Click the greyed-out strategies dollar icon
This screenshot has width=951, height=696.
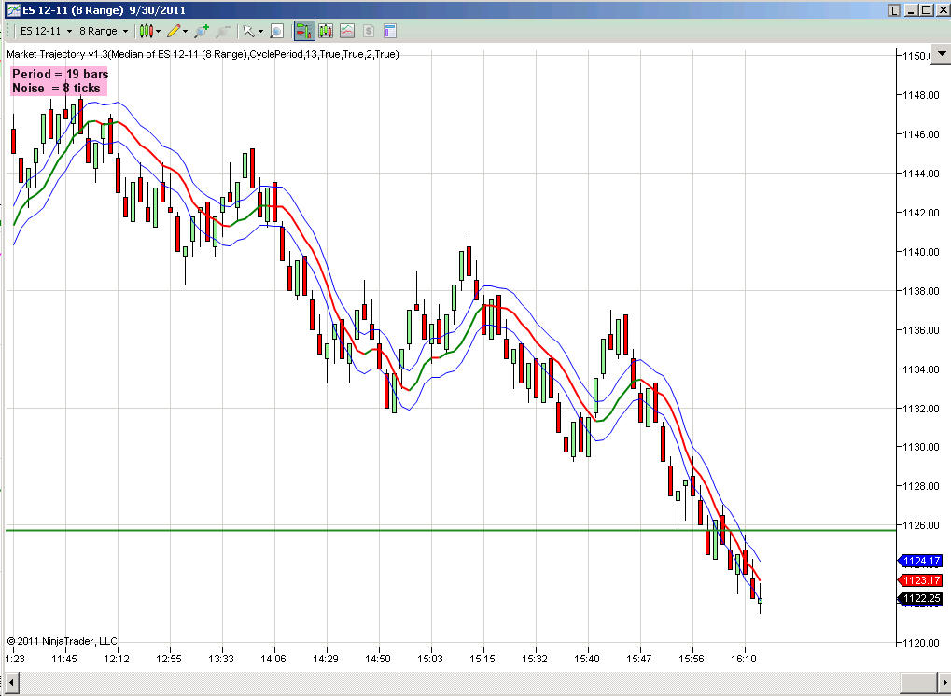[369, 31]
